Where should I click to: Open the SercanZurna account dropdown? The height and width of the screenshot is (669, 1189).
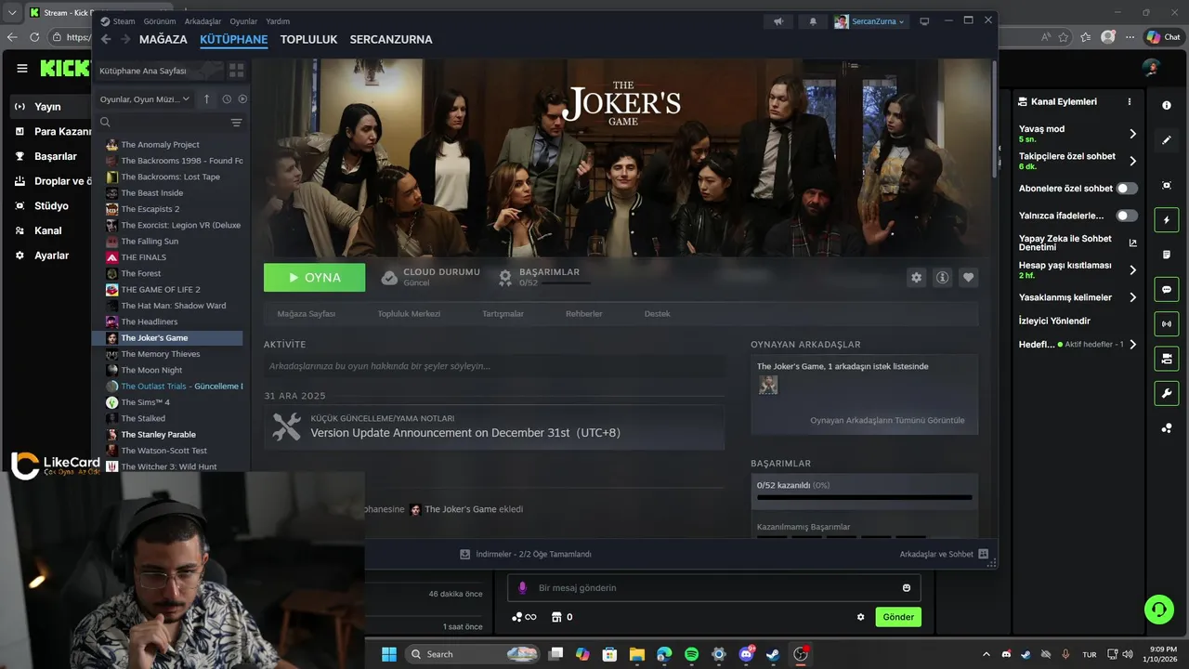click(869, 21)
